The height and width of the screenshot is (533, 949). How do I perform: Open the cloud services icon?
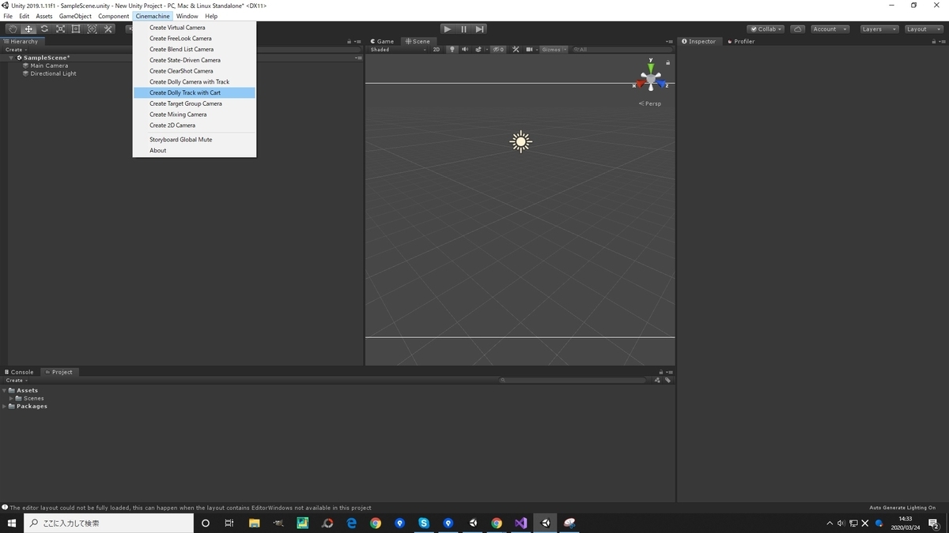pos(797,29)
